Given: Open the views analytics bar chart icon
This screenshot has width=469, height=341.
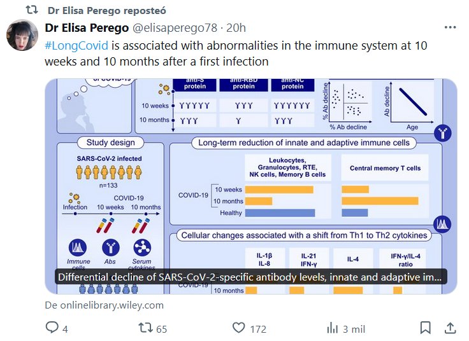Looking at the screenshot, I should click(332, 328).
